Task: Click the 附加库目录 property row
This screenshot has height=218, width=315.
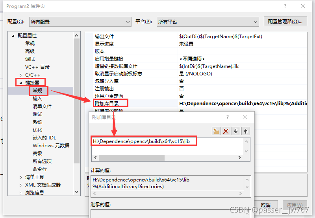Action: point(200,103)
